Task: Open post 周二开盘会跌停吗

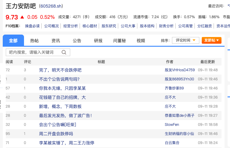Action: coord(56,134)
